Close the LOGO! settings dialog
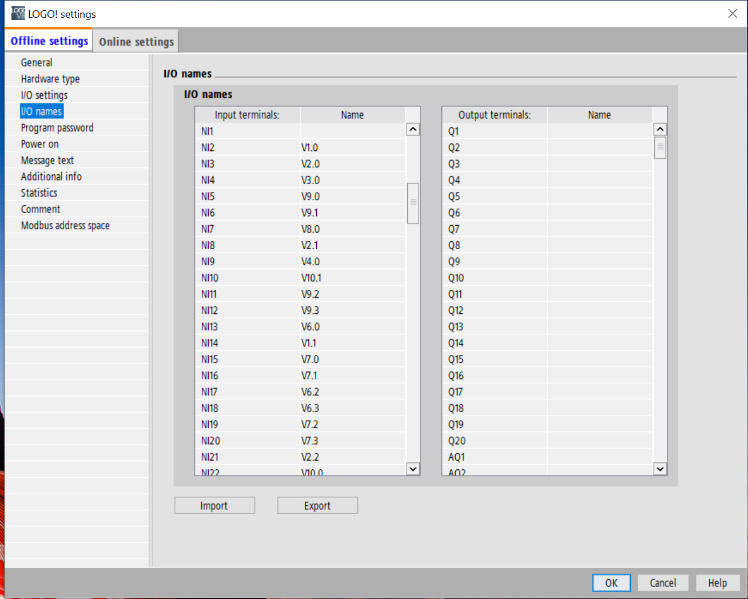The height and width of the screenshot is (599, 748). point(733,13)
